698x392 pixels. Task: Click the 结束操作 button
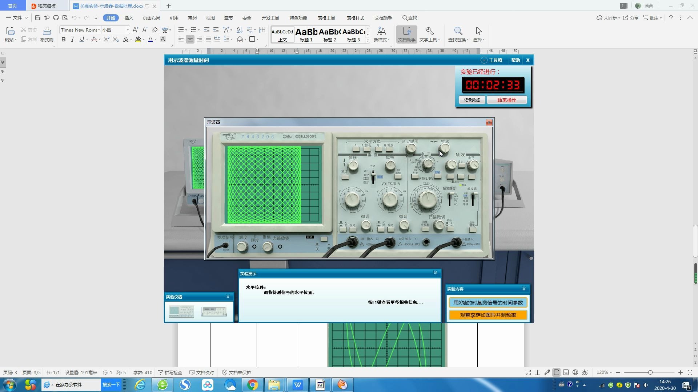(507, 99)
